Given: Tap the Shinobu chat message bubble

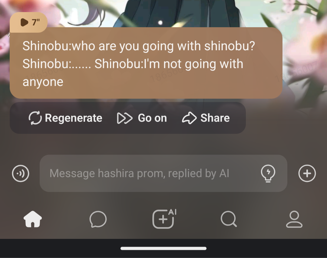Looking at the screenshot, I should (146, 63).
